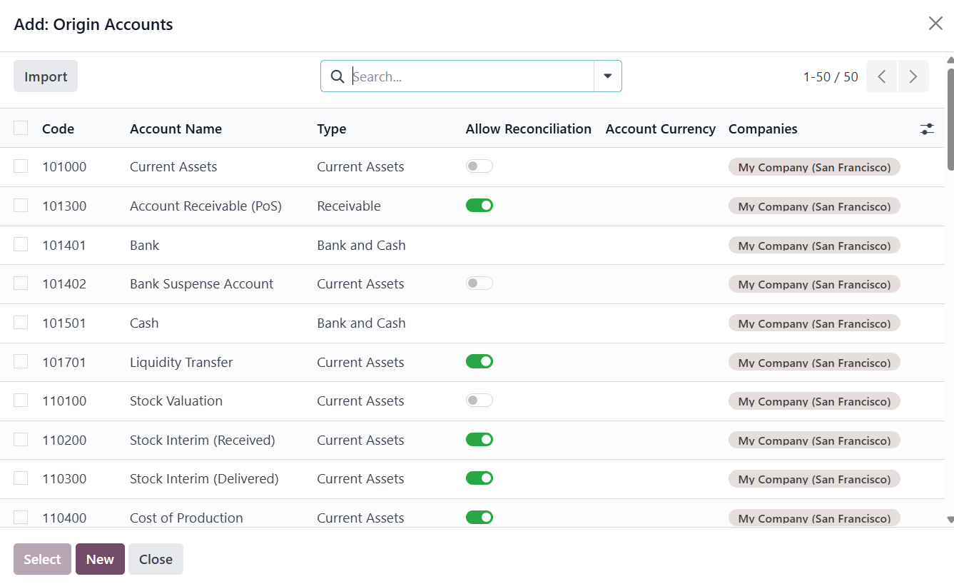Viewport: 954px width, 584px height.
Task: Disable reconciliation for Account Receivable (PoS)
Action: click(x=479, y=206)
